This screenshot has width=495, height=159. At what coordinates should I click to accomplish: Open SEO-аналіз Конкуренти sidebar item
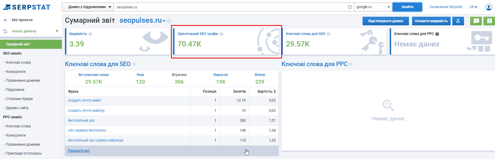[16, 72]
